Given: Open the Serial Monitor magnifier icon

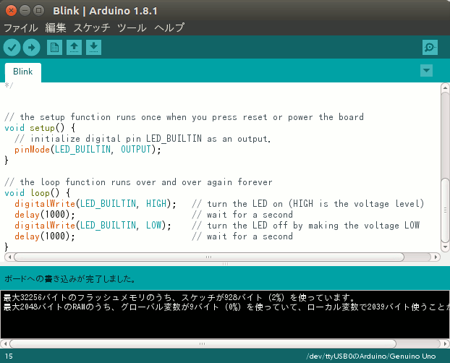Looking at the screenshot, I should click(x=430, y=47).
